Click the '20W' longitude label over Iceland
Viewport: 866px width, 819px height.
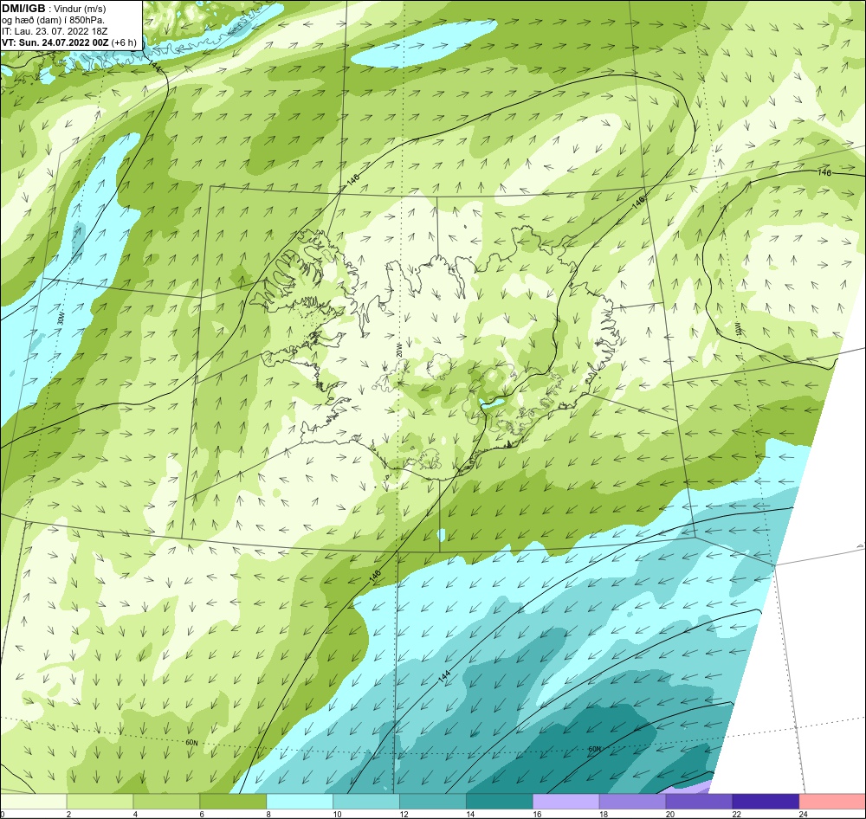[x=398, y=350]
